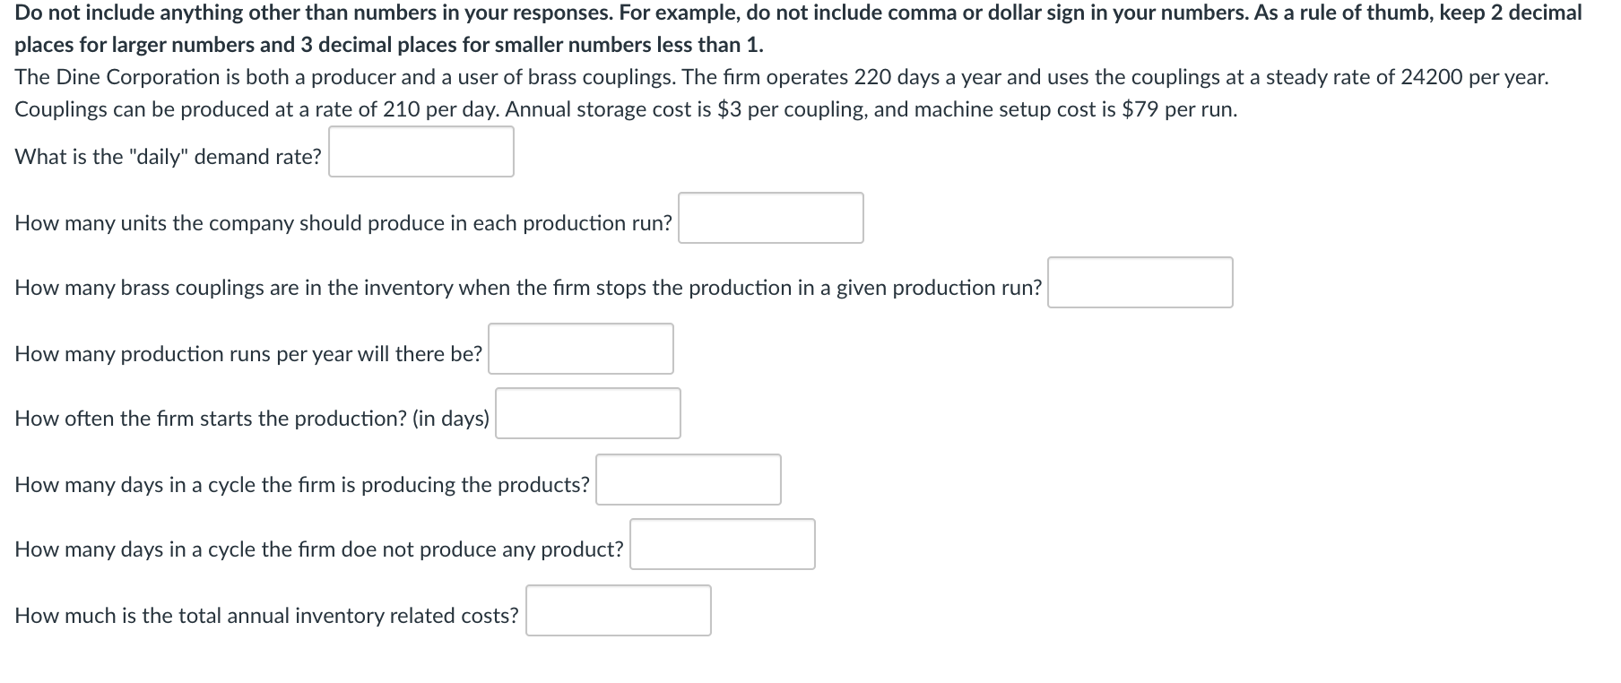
Task: Click the production start frequency answer box
Action: [586, 412]
